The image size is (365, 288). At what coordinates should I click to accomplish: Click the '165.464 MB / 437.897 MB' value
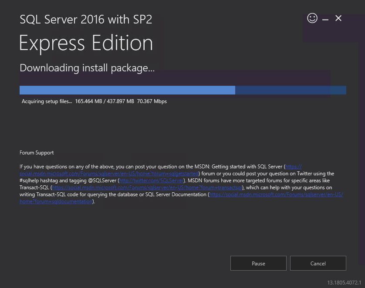point(105,101)
